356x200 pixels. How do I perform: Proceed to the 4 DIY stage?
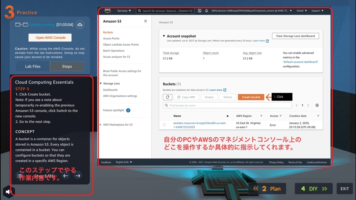[314, 189]
